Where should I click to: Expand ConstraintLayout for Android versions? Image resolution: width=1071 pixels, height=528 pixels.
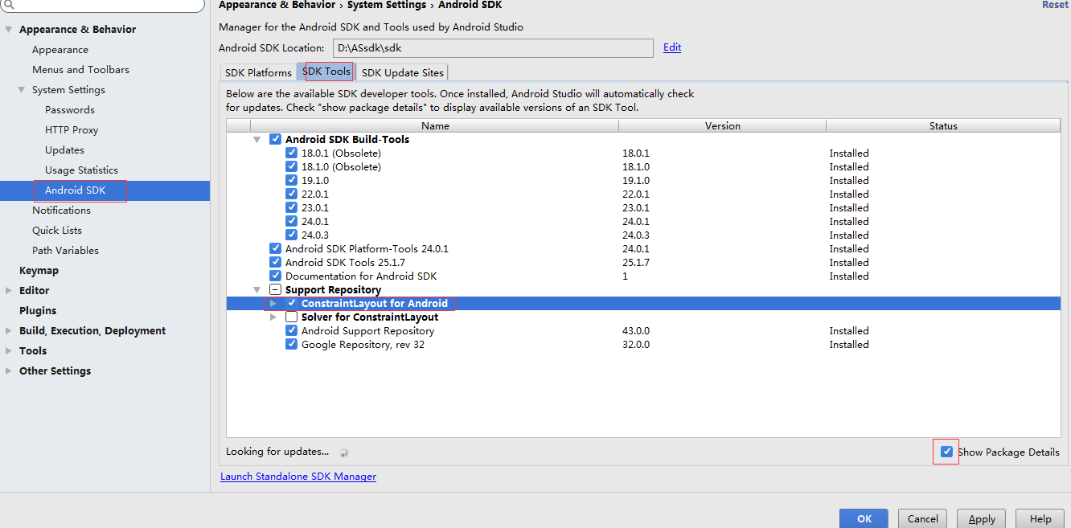point(273,303)
